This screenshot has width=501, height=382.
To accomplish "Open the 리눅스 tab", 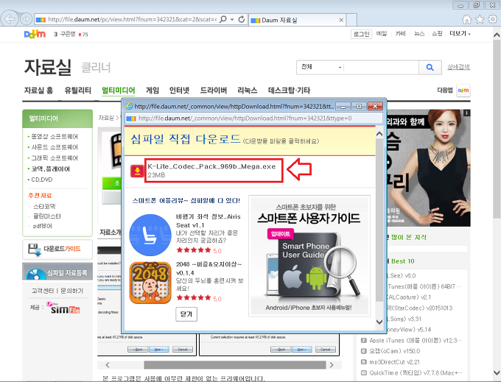I will pyautogui.click(x=247, y=91).
